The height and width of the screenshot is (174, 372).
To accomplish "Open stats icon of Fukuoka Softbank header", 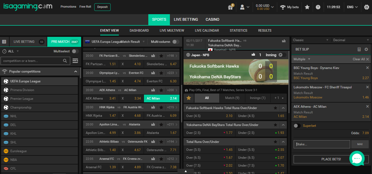I will tap(284, 41).
